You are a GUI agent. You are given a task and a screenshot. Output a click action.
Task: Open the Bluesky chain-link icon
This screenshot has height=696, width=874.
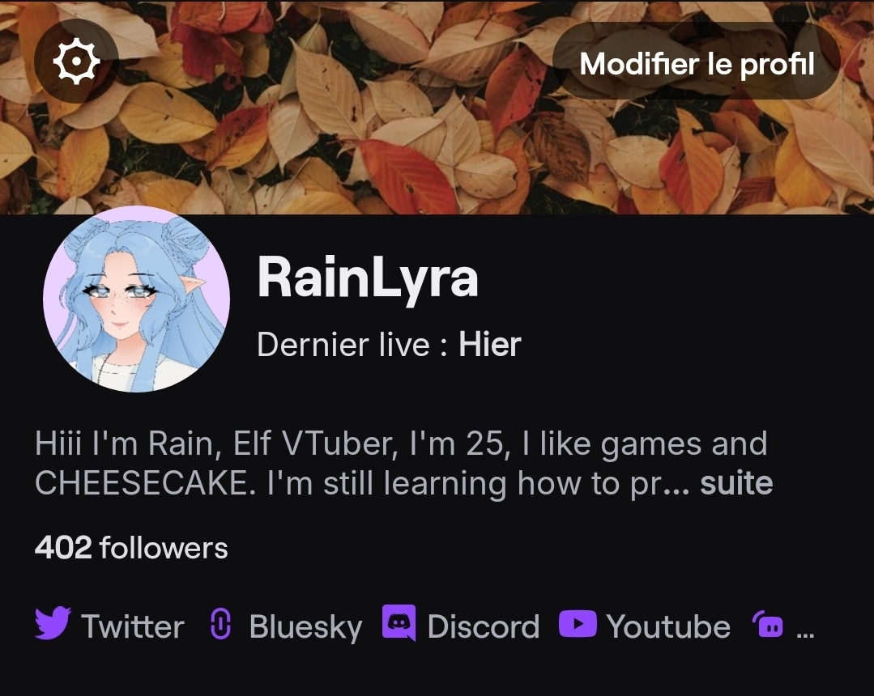tap(221, 624)
